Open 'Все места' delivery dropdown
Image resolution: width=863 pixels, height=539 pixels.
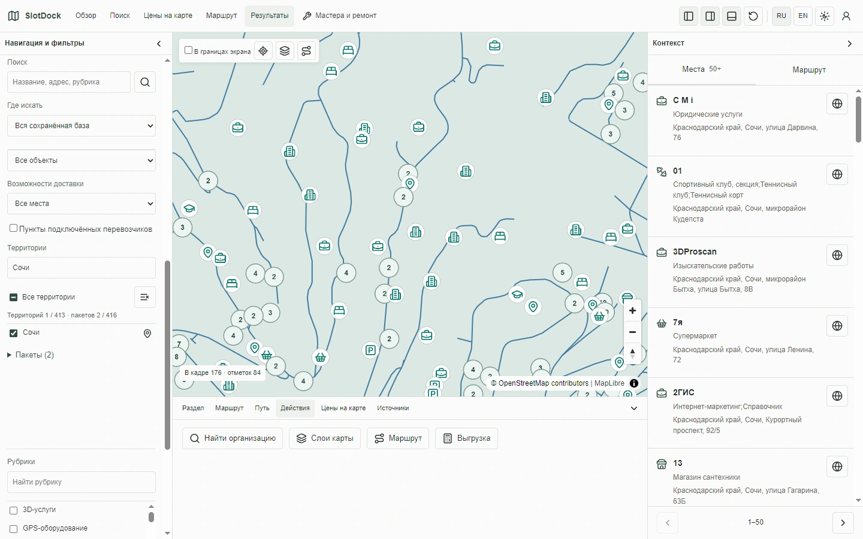82,204
